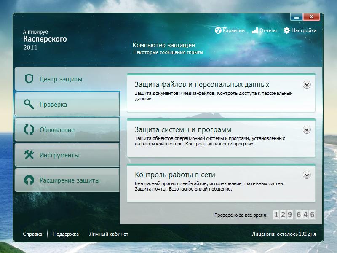This screenshot has width=337, height=253.
Task: Open the Личный кабинет link
Action: coord(109,234)
